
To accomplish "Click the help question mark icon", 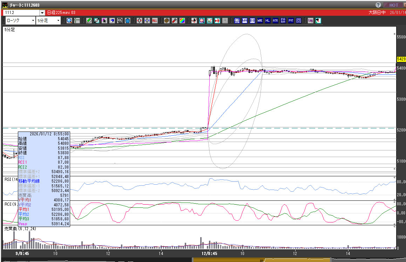I will click(x=378, y=5).
